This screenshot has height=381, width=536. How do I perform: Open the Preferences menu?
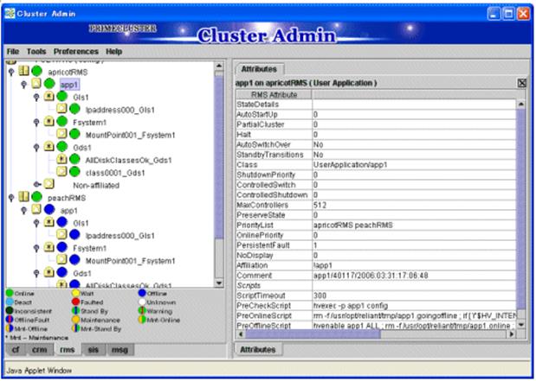point(76,52)
